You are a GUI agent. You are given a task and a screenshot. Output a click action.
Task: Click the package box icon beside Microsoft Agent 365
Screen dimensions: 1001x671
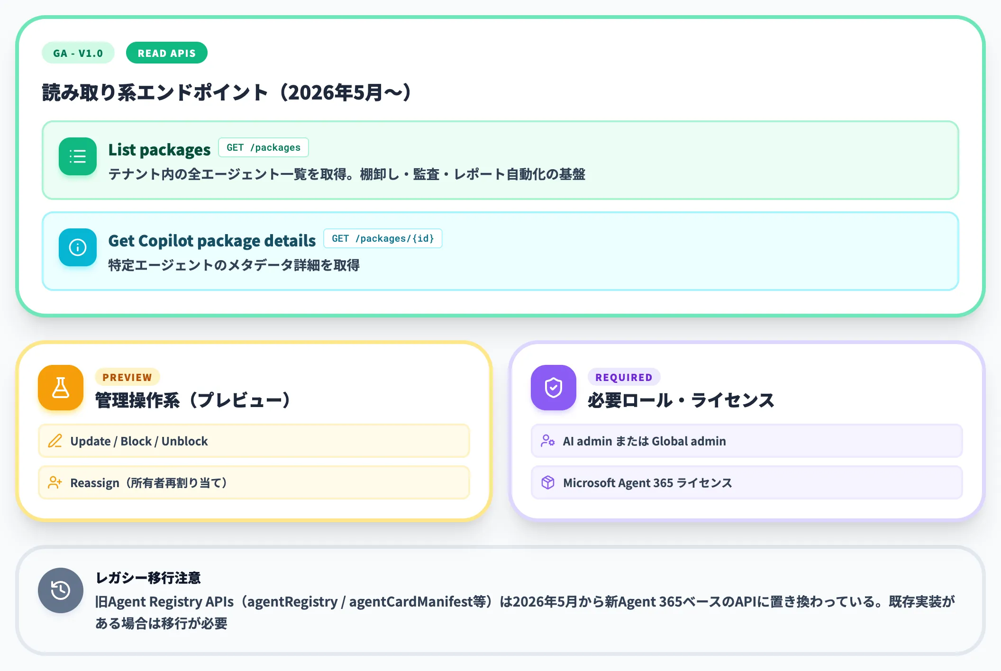548,483
